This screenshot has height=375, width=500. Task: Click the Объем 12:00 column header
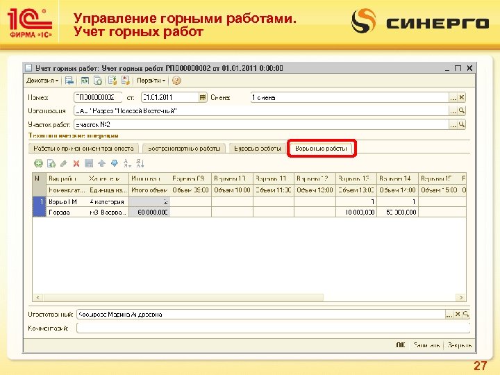[x=315, y=190]
